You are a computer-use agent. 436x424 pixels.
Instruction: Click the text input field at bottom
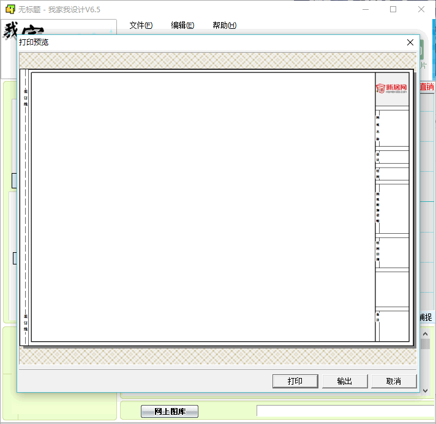(x=345, y=411)
